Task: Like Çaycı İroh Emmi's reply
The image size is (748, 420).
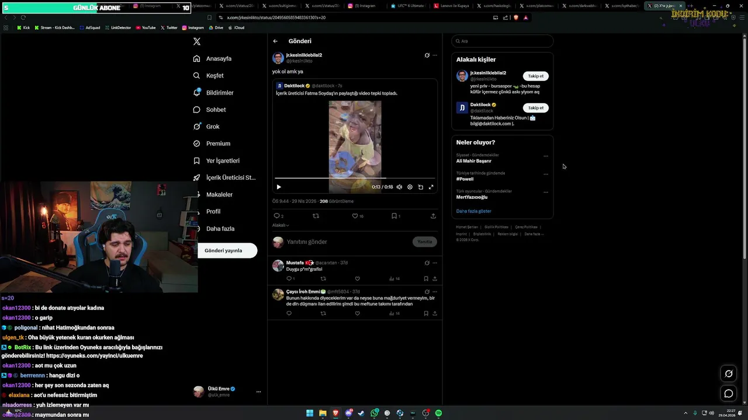Action: pyautogui.click(x=358, y=313)
